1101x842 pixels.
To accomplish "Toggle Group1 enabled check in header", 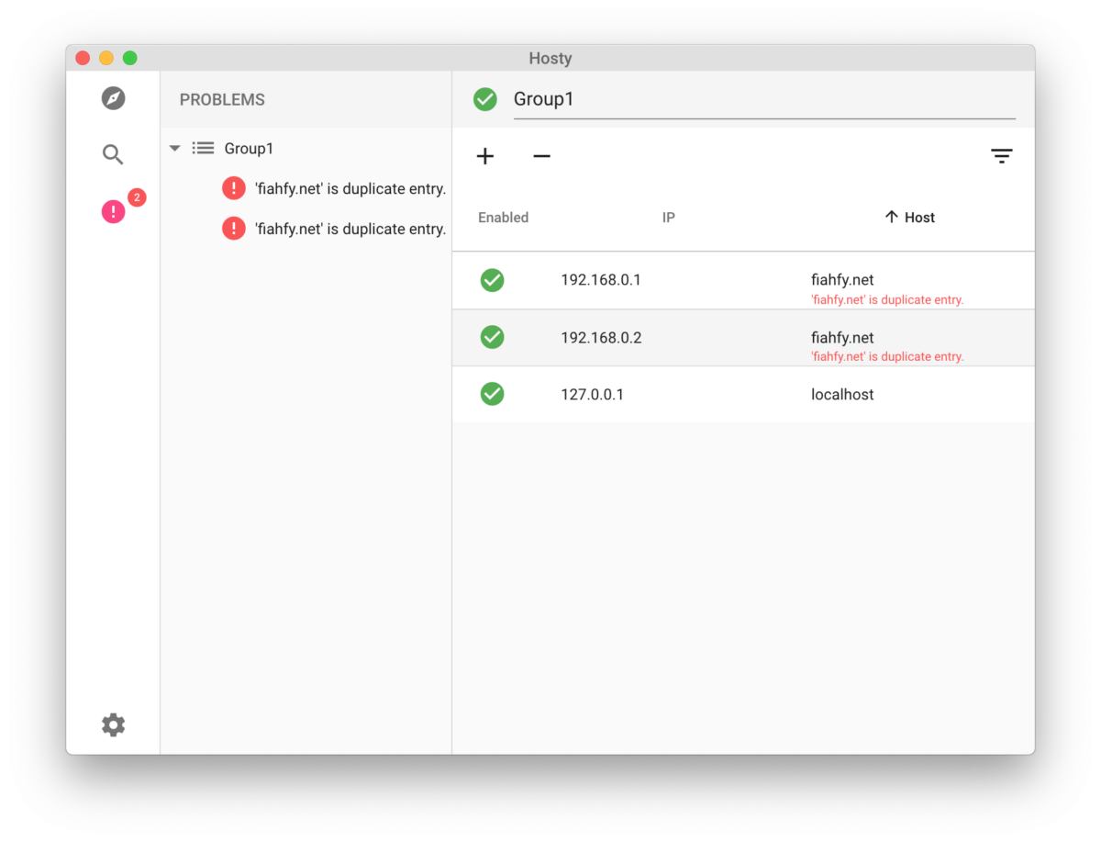I will click(485, 99).
